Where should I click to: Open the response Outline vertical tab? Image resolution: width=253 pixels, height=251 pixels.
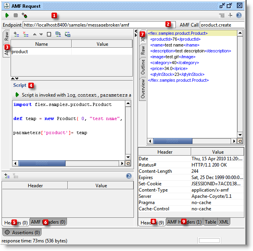pyautogui.click(x=143, y=67)
